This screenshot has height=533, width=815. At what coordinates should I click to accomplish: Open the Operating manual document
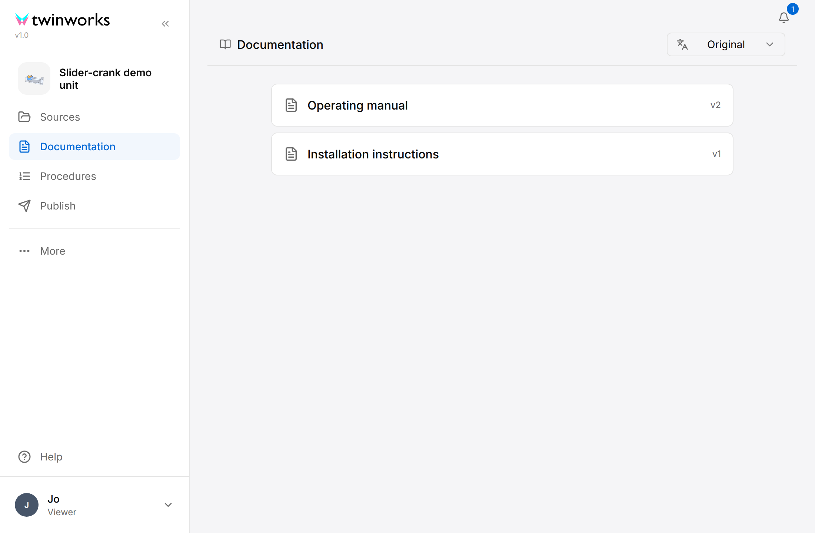[x=502, y=105]
